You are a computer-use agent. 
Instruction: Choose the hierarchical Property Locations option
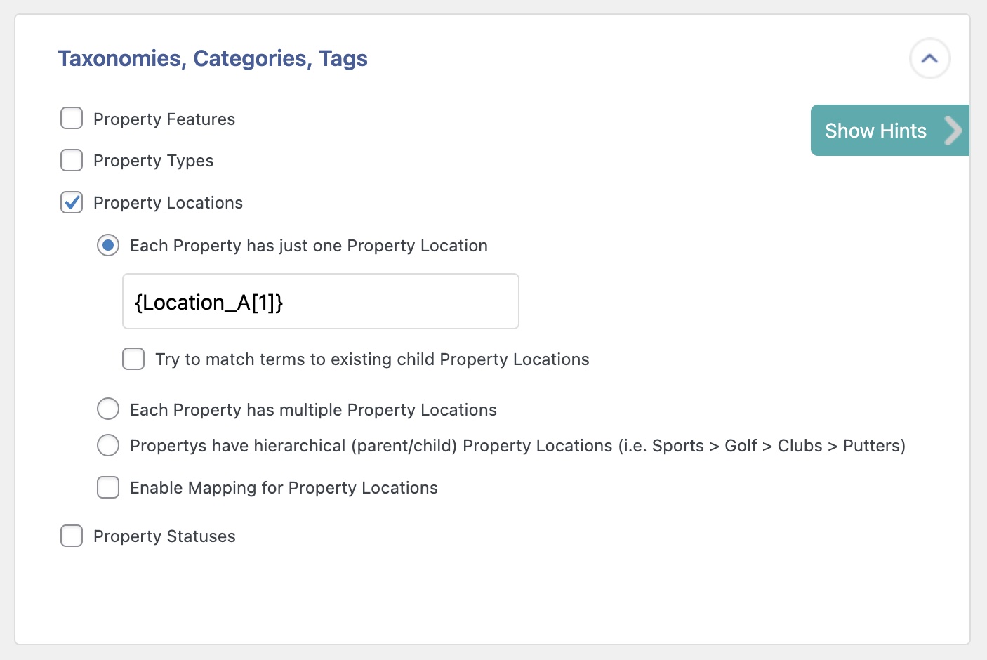tap(108, 445)
